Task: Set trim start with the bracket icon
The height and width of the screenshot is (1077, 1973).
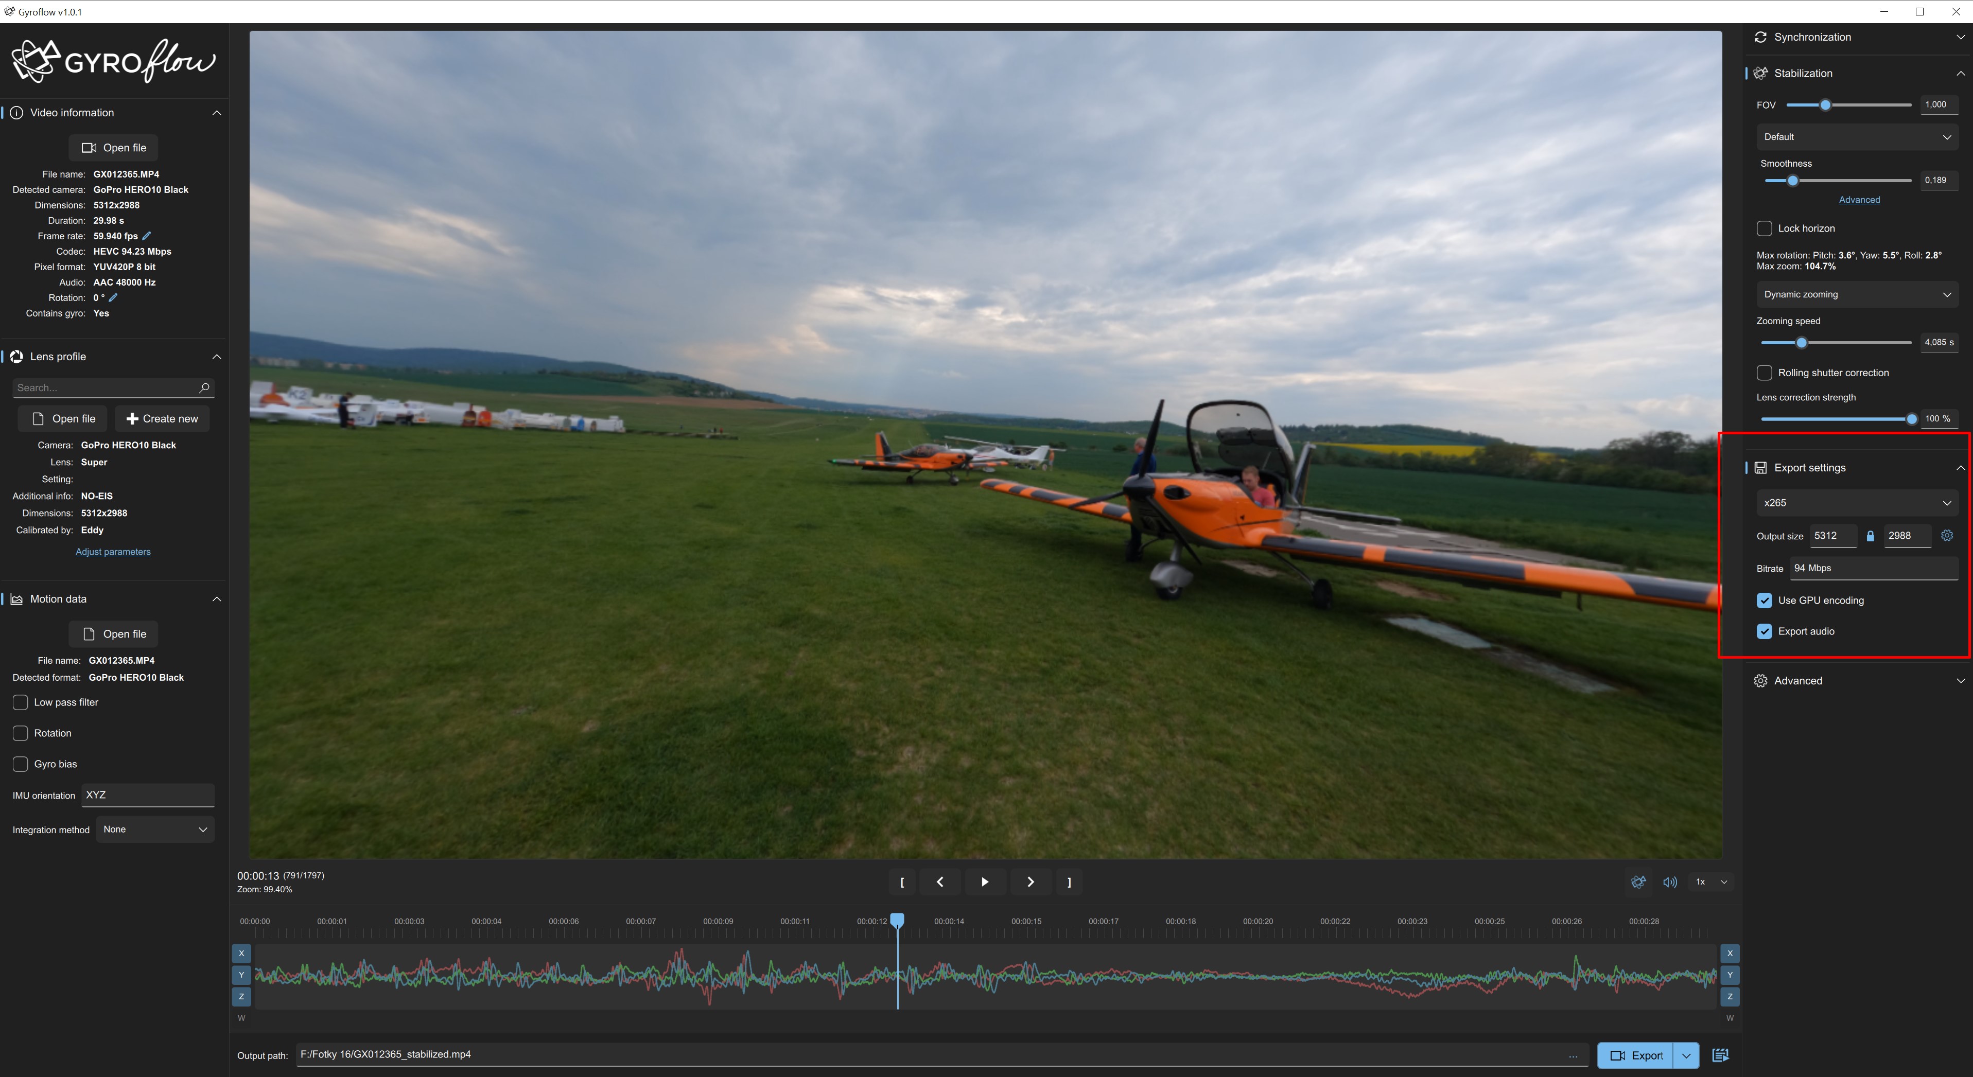Action: 901,882
